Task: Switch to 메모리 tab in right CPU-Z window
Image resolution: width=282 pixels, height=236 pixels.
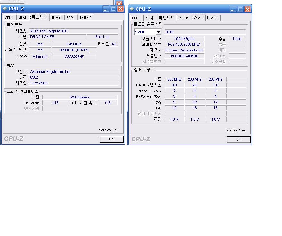Action: (x=184, y=18)
